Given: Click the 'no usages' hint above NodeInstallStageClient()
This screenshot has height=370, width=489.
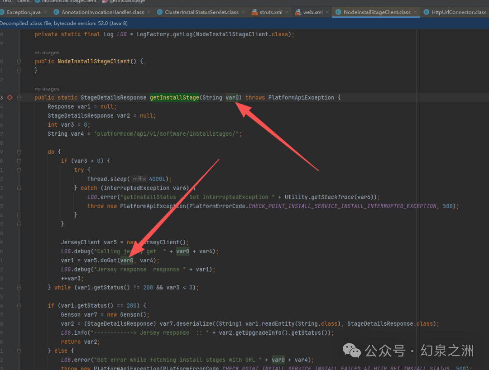Looking at the screenshot, I should tap(47, 52).
